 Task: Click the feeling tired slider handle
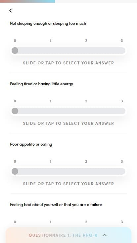tap(15, 111)
